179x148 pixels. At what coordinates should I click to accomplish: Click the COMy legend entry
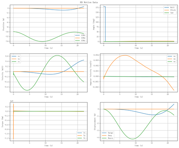pyautogui.click(x=80, y=38)
